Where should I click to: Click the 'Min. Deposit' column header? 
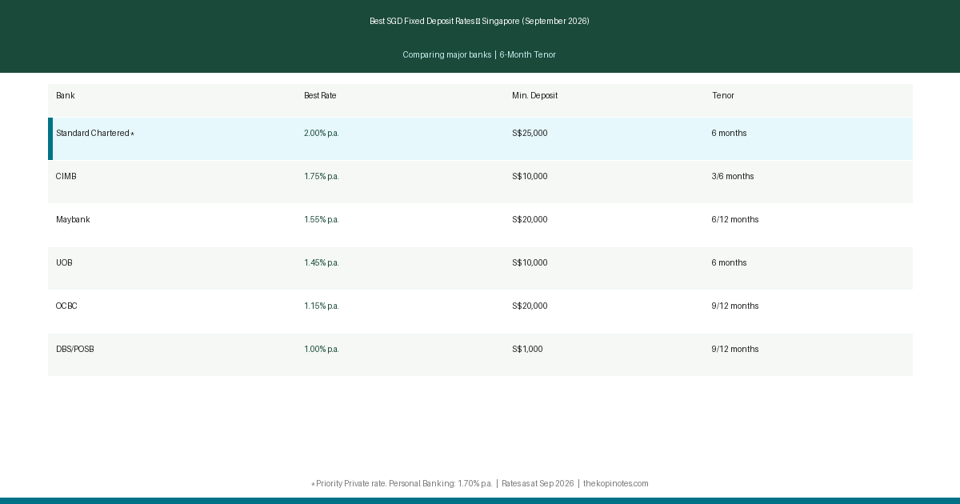(x=534, y=96)
